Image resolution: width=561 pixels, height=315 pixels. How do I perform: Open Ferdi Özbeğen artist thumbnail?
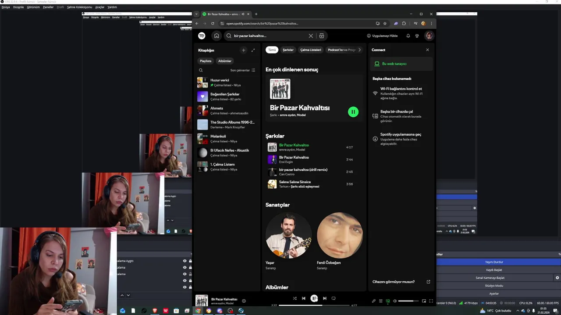(340, 235)
